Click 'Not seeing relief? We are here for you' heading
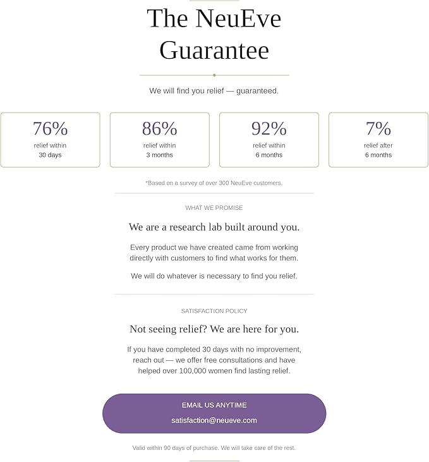 click(x=214, y=329)
